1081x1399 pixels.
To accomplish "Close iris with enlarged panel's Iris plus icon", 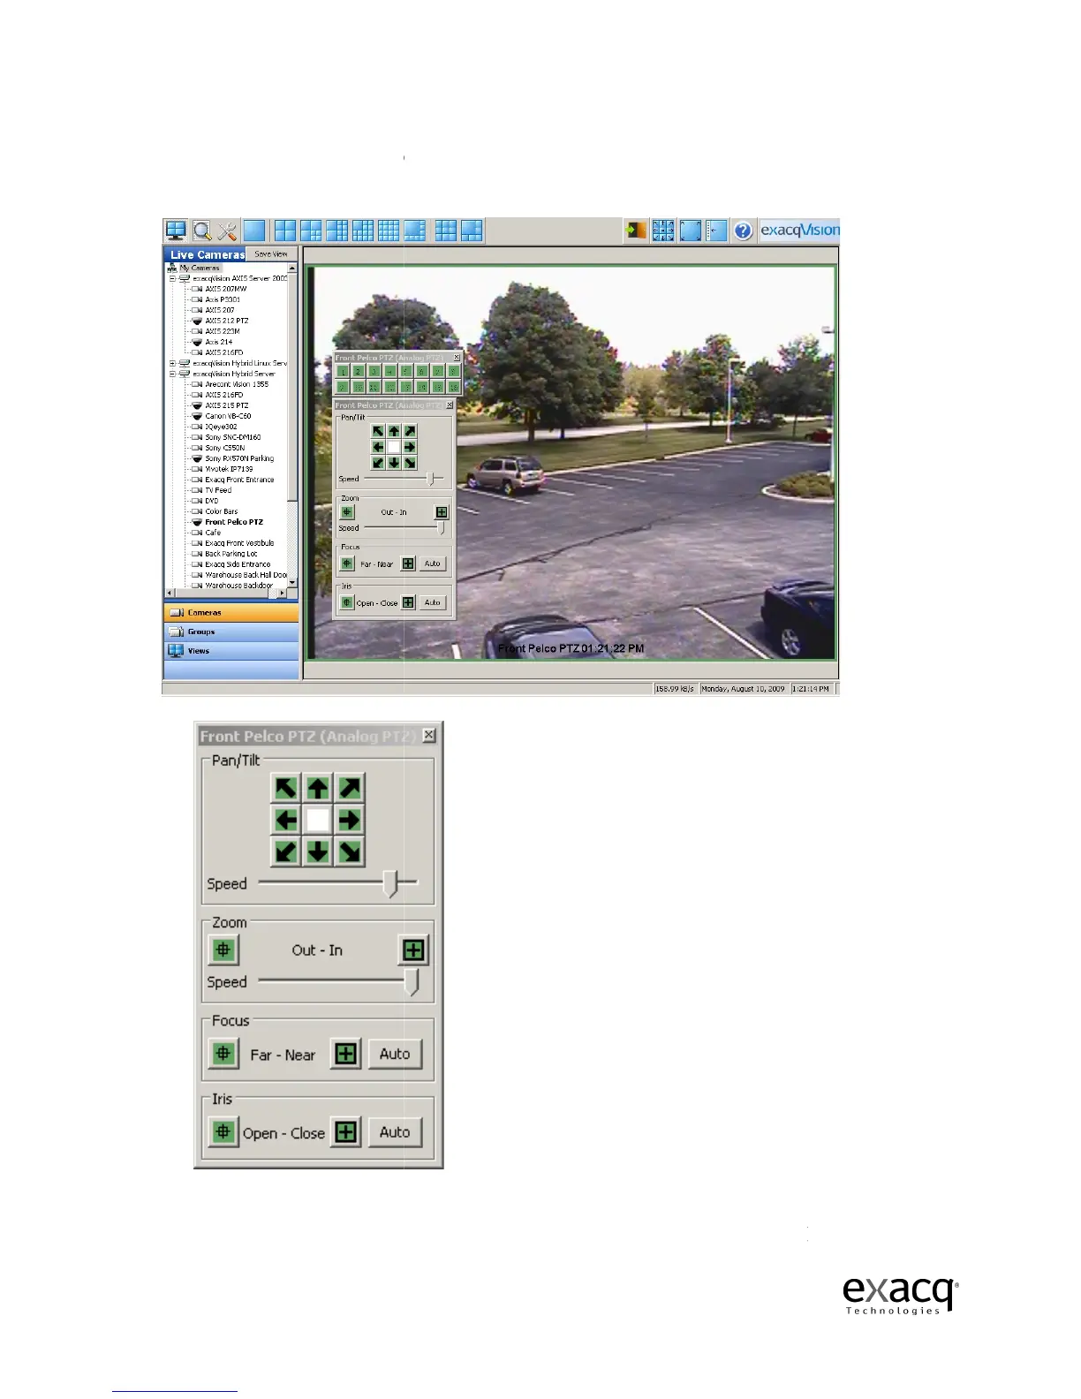I will tap(346, 1131).
